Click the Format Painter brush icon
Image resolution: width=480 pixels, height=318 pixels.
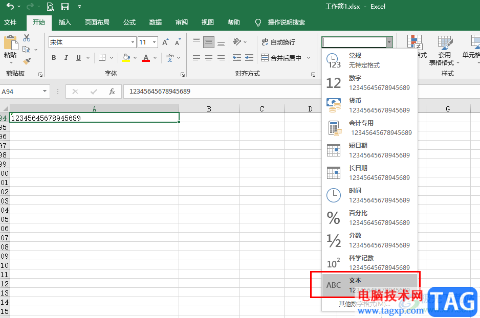(27, 61)
